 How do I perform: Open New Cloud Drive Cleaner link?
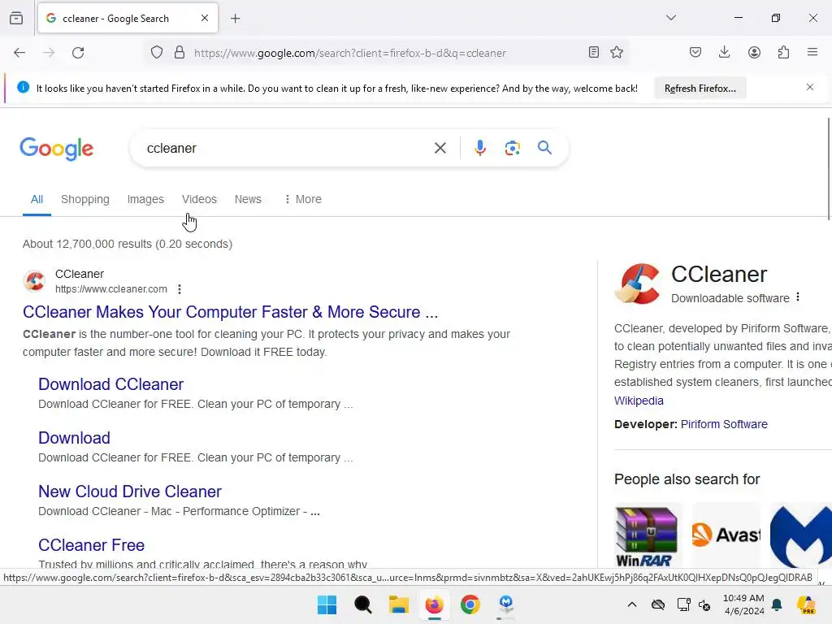coord(130,492)
